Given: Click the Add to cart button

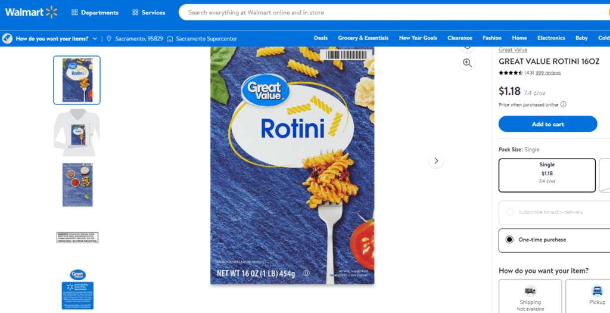Looking at the screenshot, I should click(x=548, y=124).
